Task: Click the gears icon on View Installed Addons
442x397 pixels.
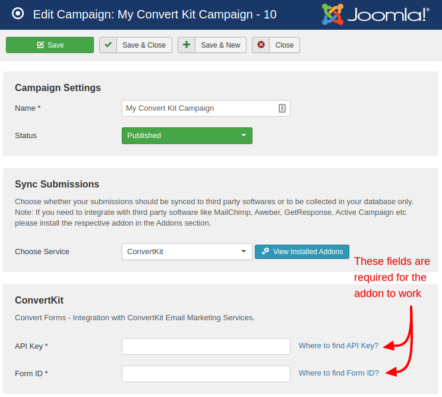Action: pos(265,251)
